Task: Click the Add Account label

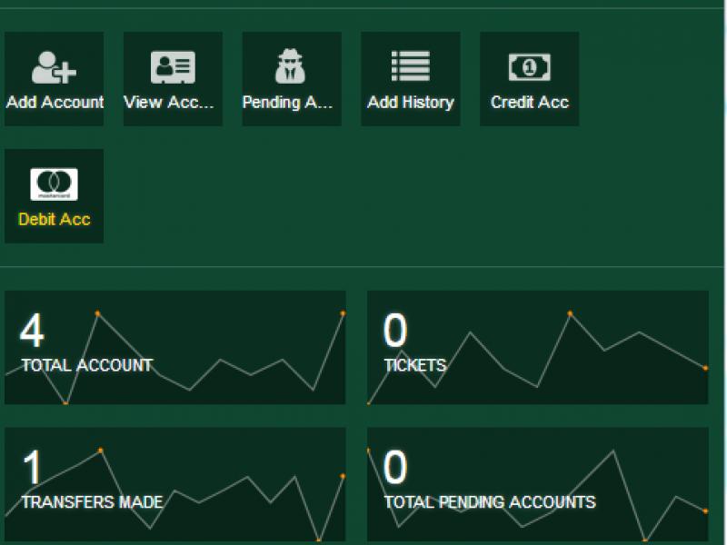Action: pos(55,102)
